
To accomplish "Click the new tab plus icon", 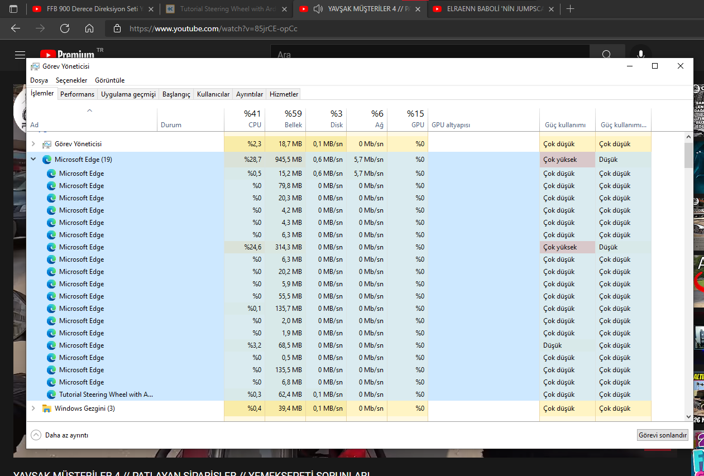I will point(570,9).
